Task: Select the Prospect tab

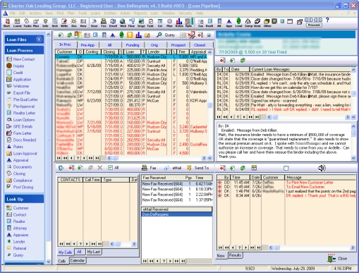Action: click(178, 45)
